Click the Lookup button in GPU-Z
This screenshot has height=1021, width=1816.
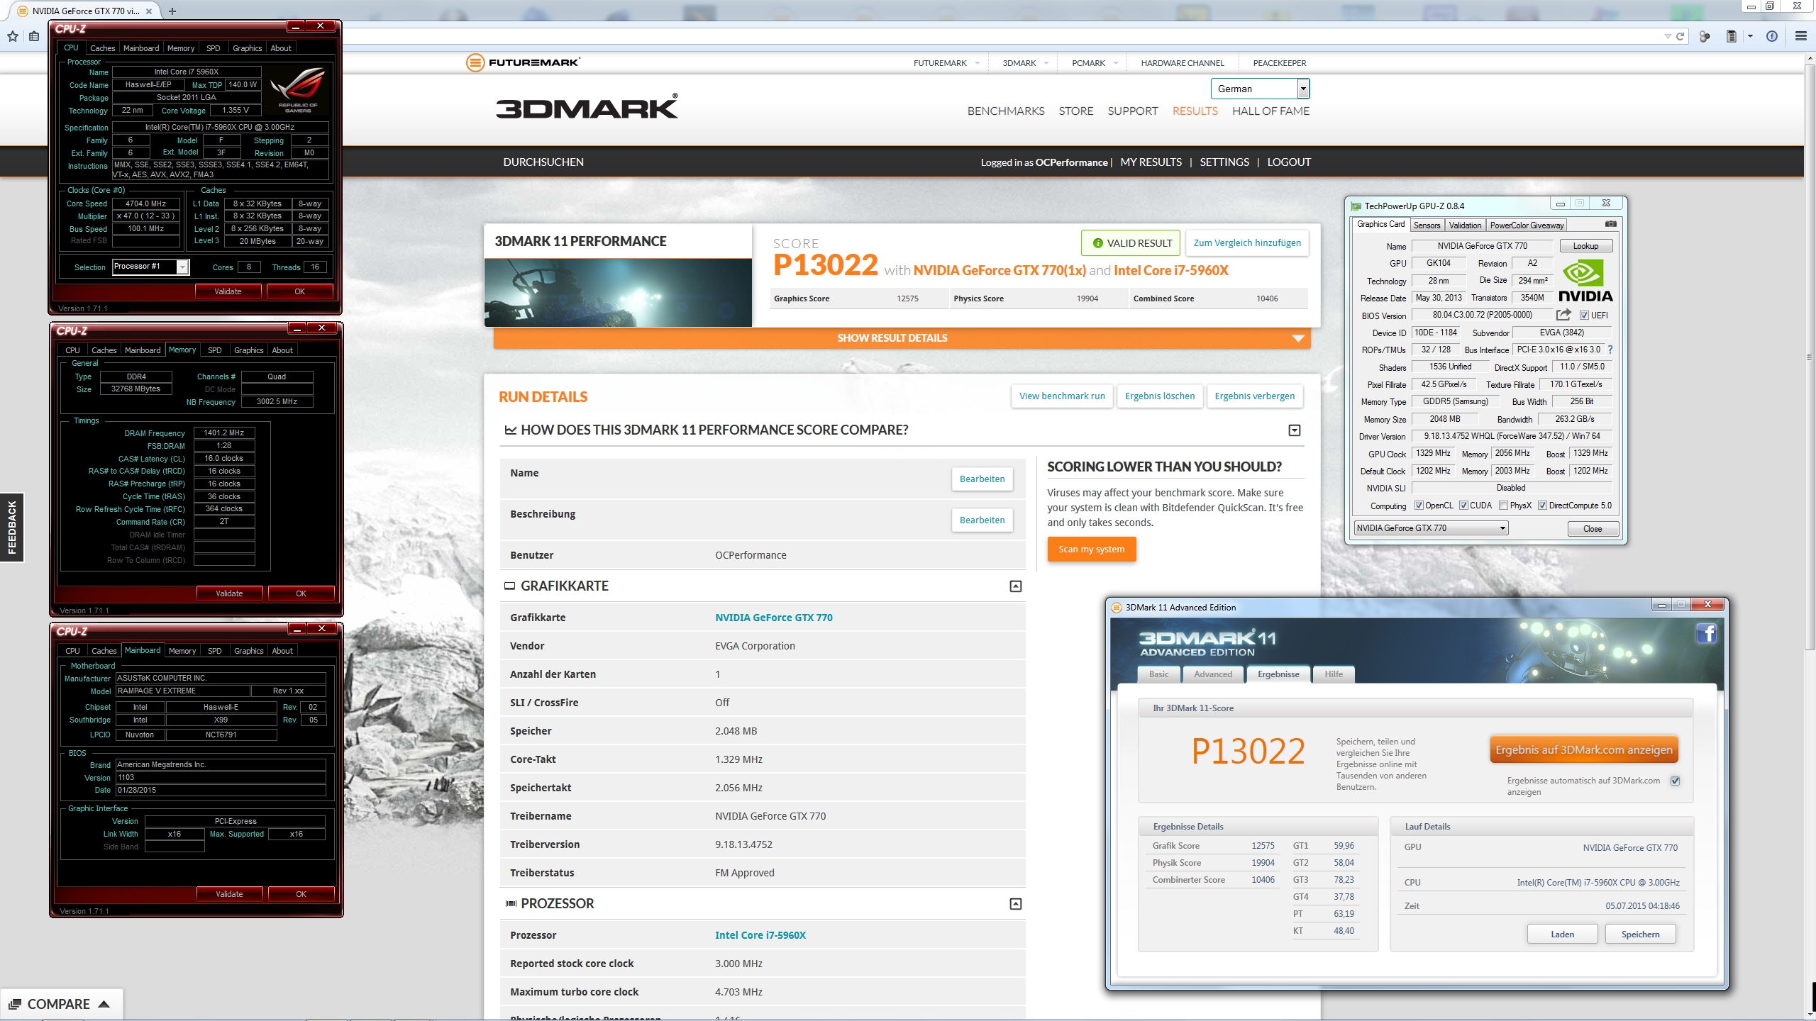pos(1585,246)
